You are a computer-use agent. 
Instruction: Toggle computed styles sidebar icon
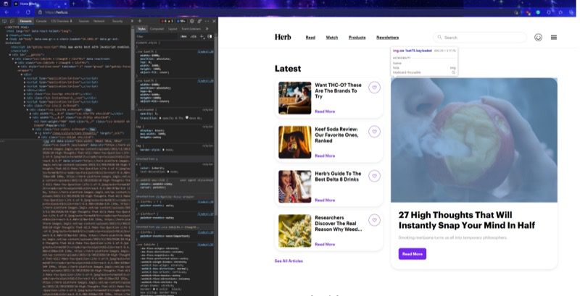pyautogui.click(x=210, y=36)
